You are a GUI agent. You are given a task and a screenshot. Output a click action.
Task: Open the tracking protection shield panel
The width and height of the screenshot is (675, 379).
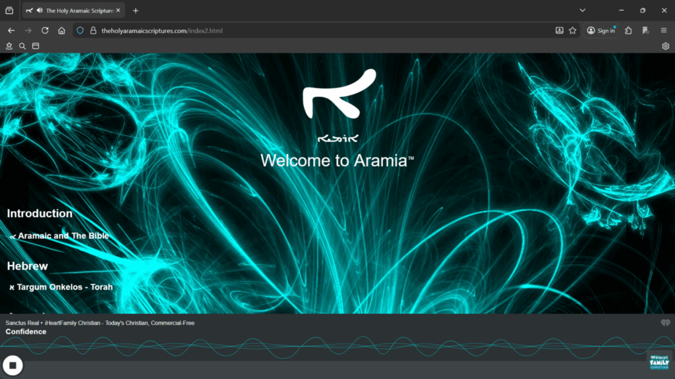[80, 30]
